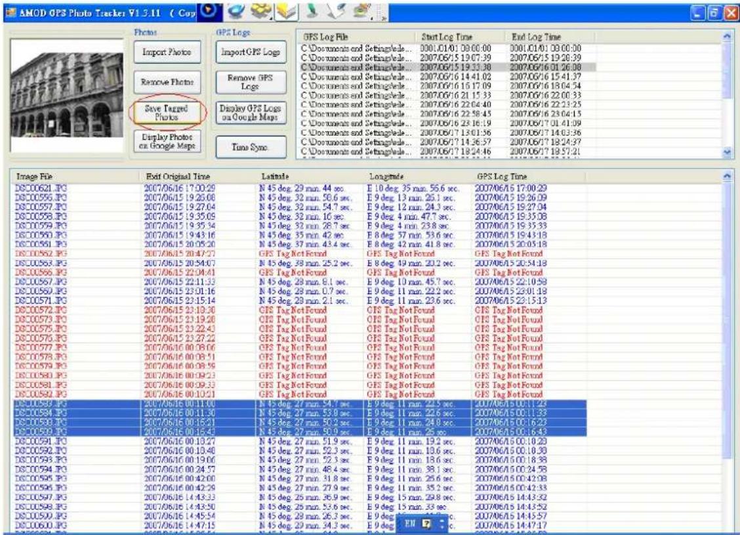Image resolution: width=740 pixels, height=535 pixels.
Task: Open language bar options arrow
Action: 442,524
